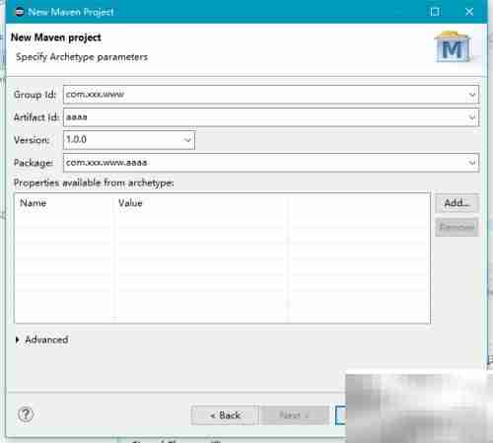Click the Add... property button
493x443 pixels.
coord(457,203)
